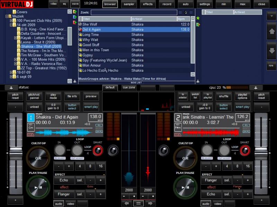Click red add-folder icon beside folder tree
Viewport: 277px width, 207px height.
75,22
